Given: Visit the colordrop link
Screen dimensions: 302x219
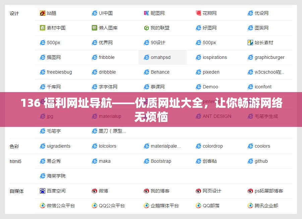Looking at the screenshot, I should 213,146.
